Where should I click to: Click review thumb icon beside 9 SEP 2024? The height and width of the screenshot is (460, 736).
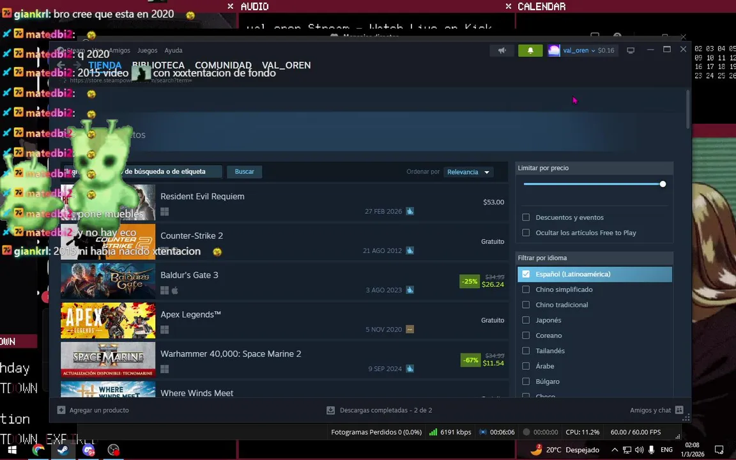[x=410, y=369]
